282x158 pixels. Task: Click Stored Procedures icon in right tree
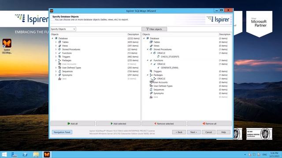151,49
